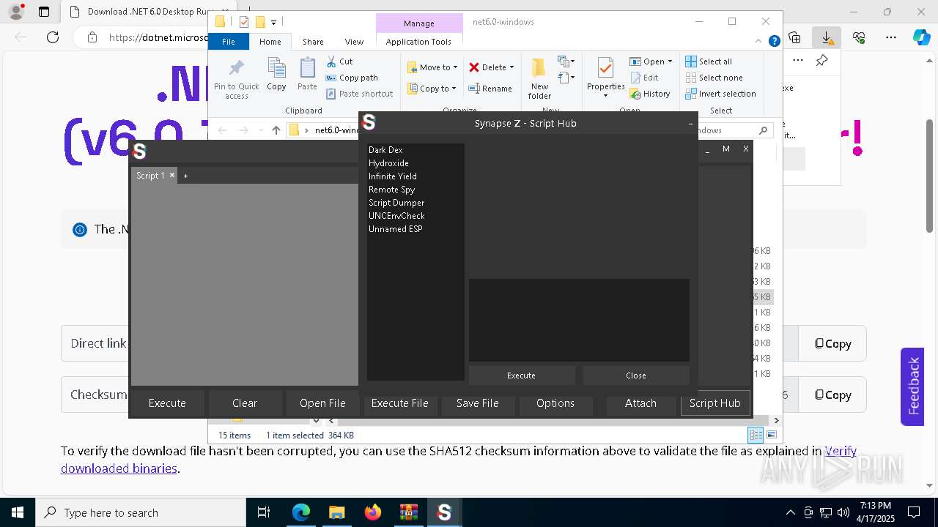Screen dimensions: 938x527
Task: Open Microsoft Edge from taskbar
Action: coord(301,512)
